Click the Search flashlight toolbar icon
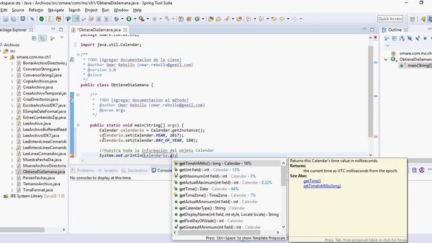The image size is (432, 243). coord(227,19)
